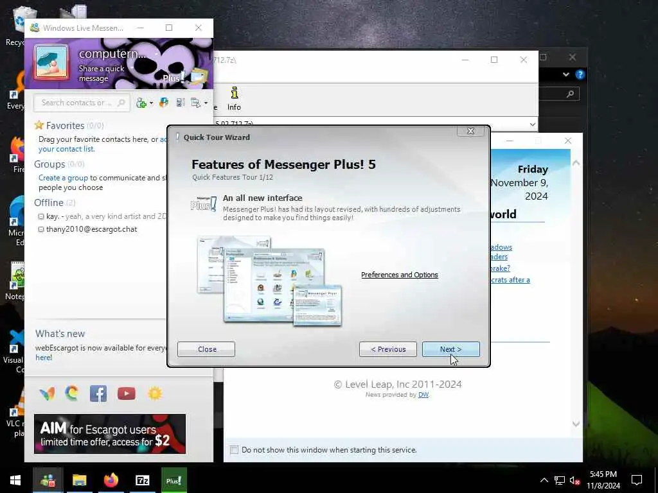The height and width of the screenshot is (493, 658).
Task: Click the Plus! icon in Messenger header
Action: (173, 78)
